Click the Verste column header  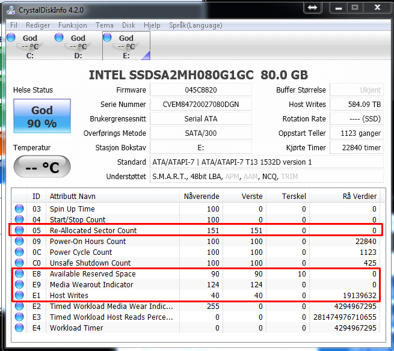click(244, 196)
